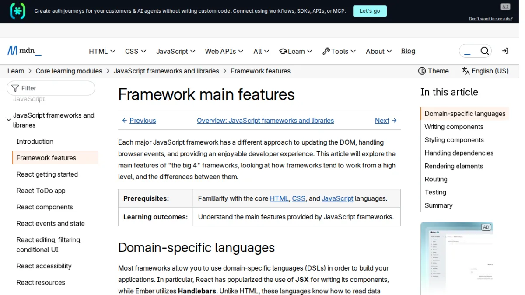
Task: Click the AD badge on sidebar ad
Action: [x=486, y=227]
